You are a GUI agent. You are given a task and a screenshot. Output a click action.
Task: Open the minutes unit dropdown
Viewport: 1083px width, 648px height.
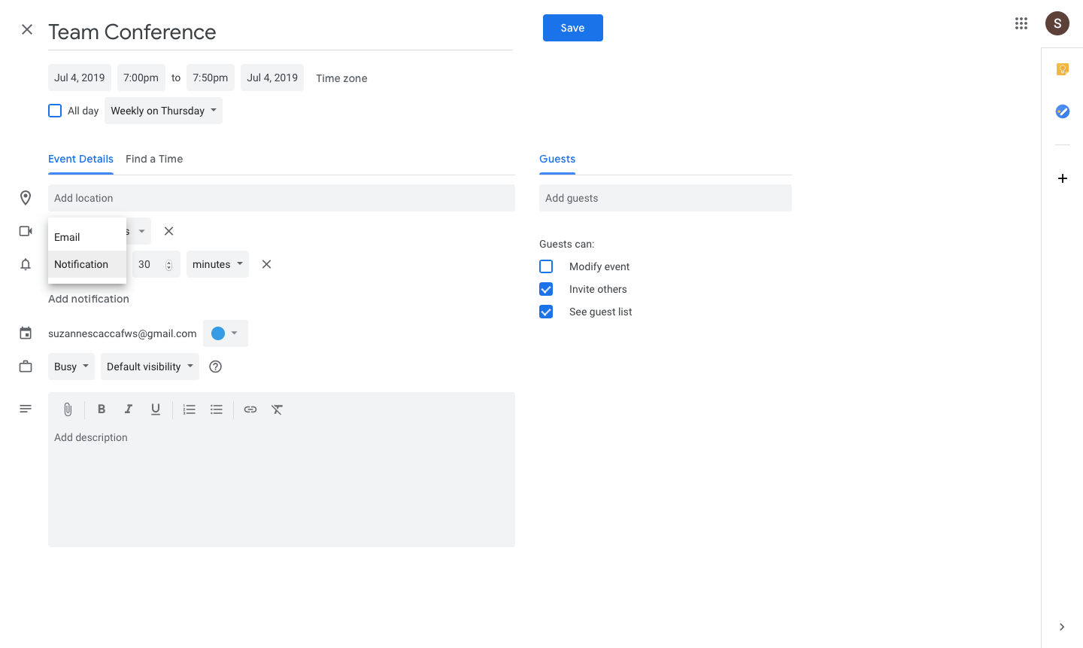point(217,264)
